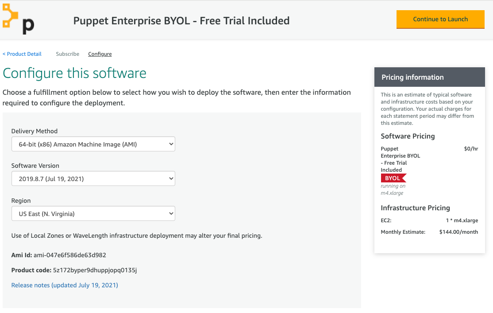The image size is (493, 313).
Task: Select the Configure step
Action: pos(100,54)
